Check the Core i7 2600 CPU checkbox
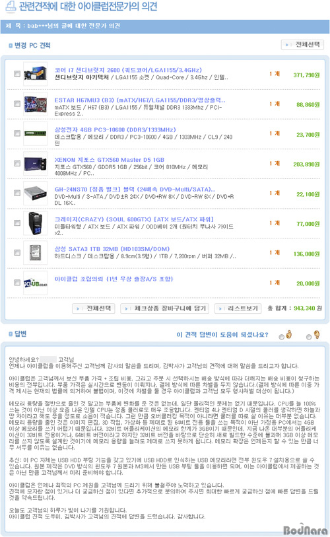Image resolution: width=330 pixels, height=537 pixels. pos(17,73)
